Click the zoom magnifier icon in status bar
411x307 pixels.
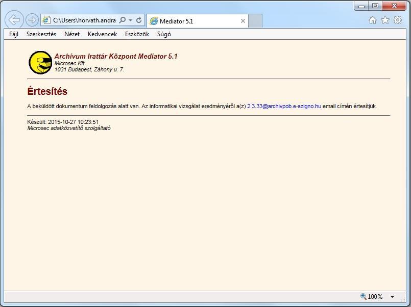(364, 296)
